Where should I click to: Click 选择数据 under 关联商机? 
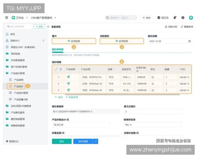[x=122, y=41]
